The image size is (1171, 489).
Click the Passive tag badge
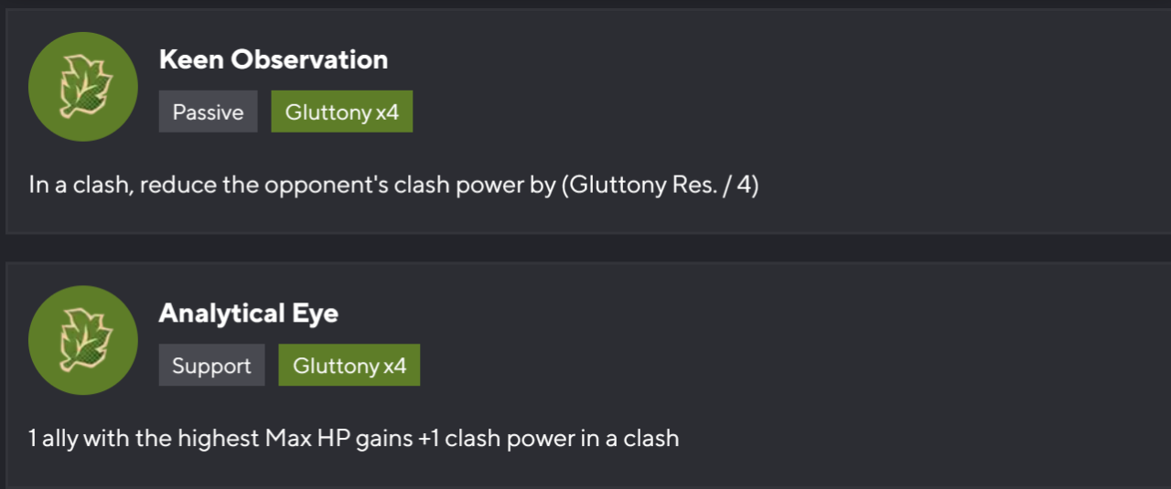(208, 112)
